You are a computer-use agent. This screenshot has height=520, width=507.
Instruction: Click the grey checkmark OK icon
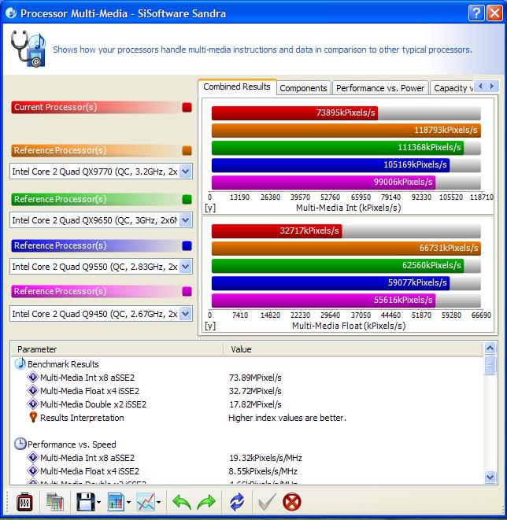pyautogui.click(x=267, y=502)
